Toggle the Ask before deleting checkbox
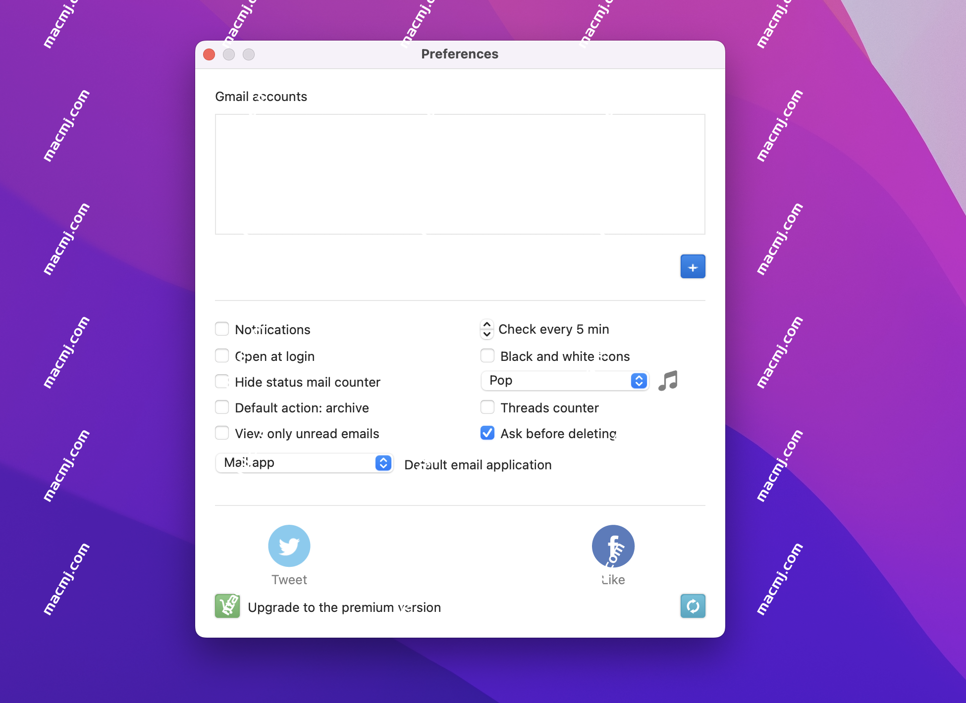966x703 pixels. 487,434
